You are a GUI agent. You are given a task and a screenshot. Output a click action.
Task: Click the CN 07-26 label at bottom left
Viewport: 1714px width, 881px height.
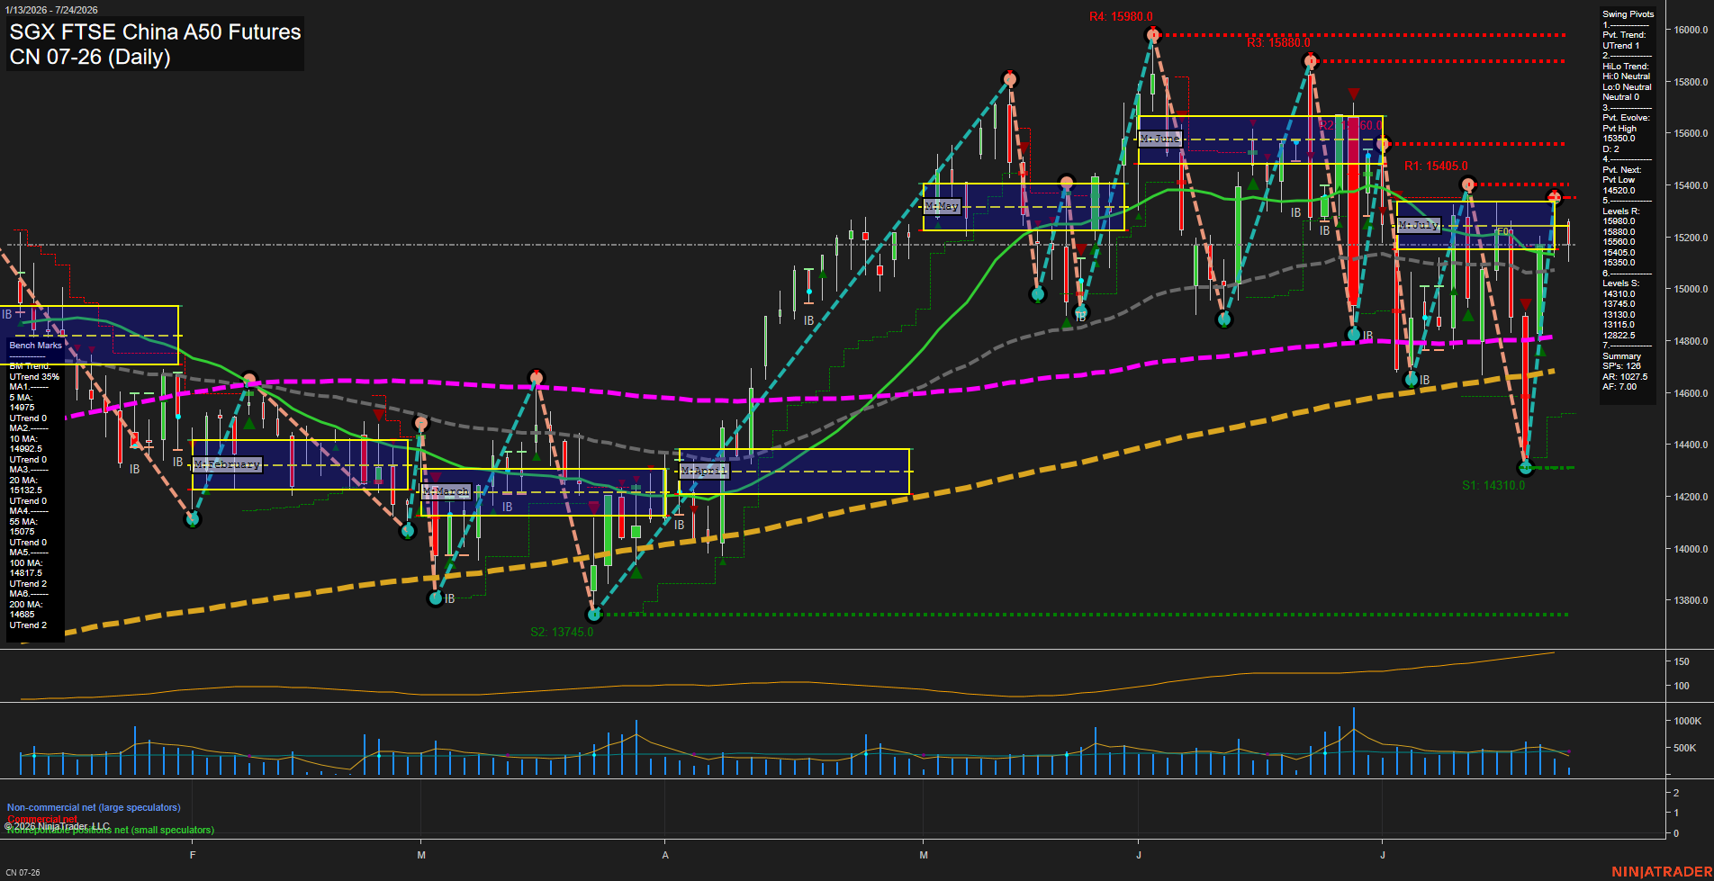coord(23,872)
